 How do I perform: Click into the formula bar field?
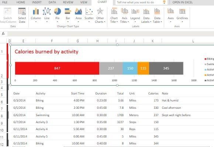(111, 33)
